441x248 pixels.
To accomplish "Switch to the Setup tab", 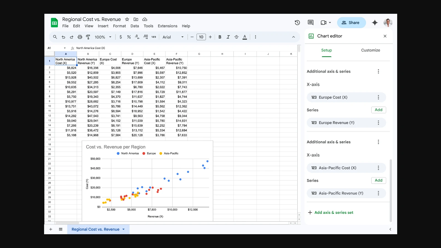I will (x=326, y=50).
